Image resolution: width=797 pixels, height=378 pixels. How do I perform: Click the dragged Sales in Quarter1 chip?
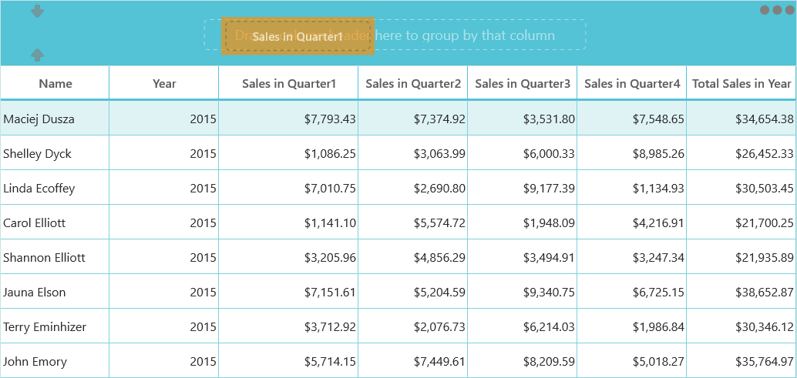coord(298,36)
